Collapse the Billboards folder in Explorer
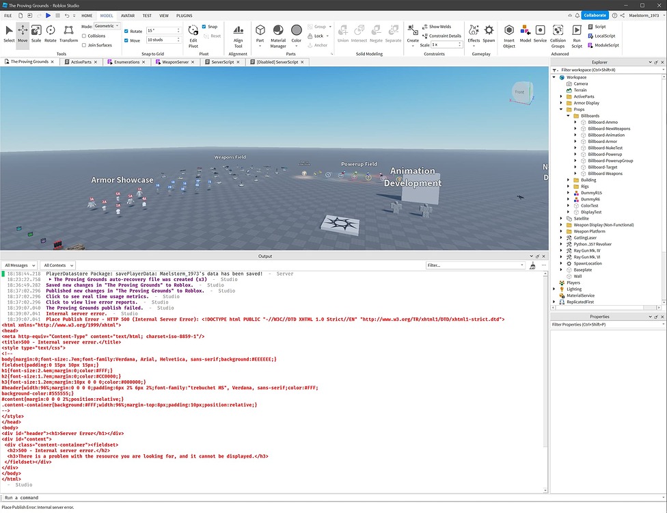Screen dimensions: 667x513 coord(569,116)
